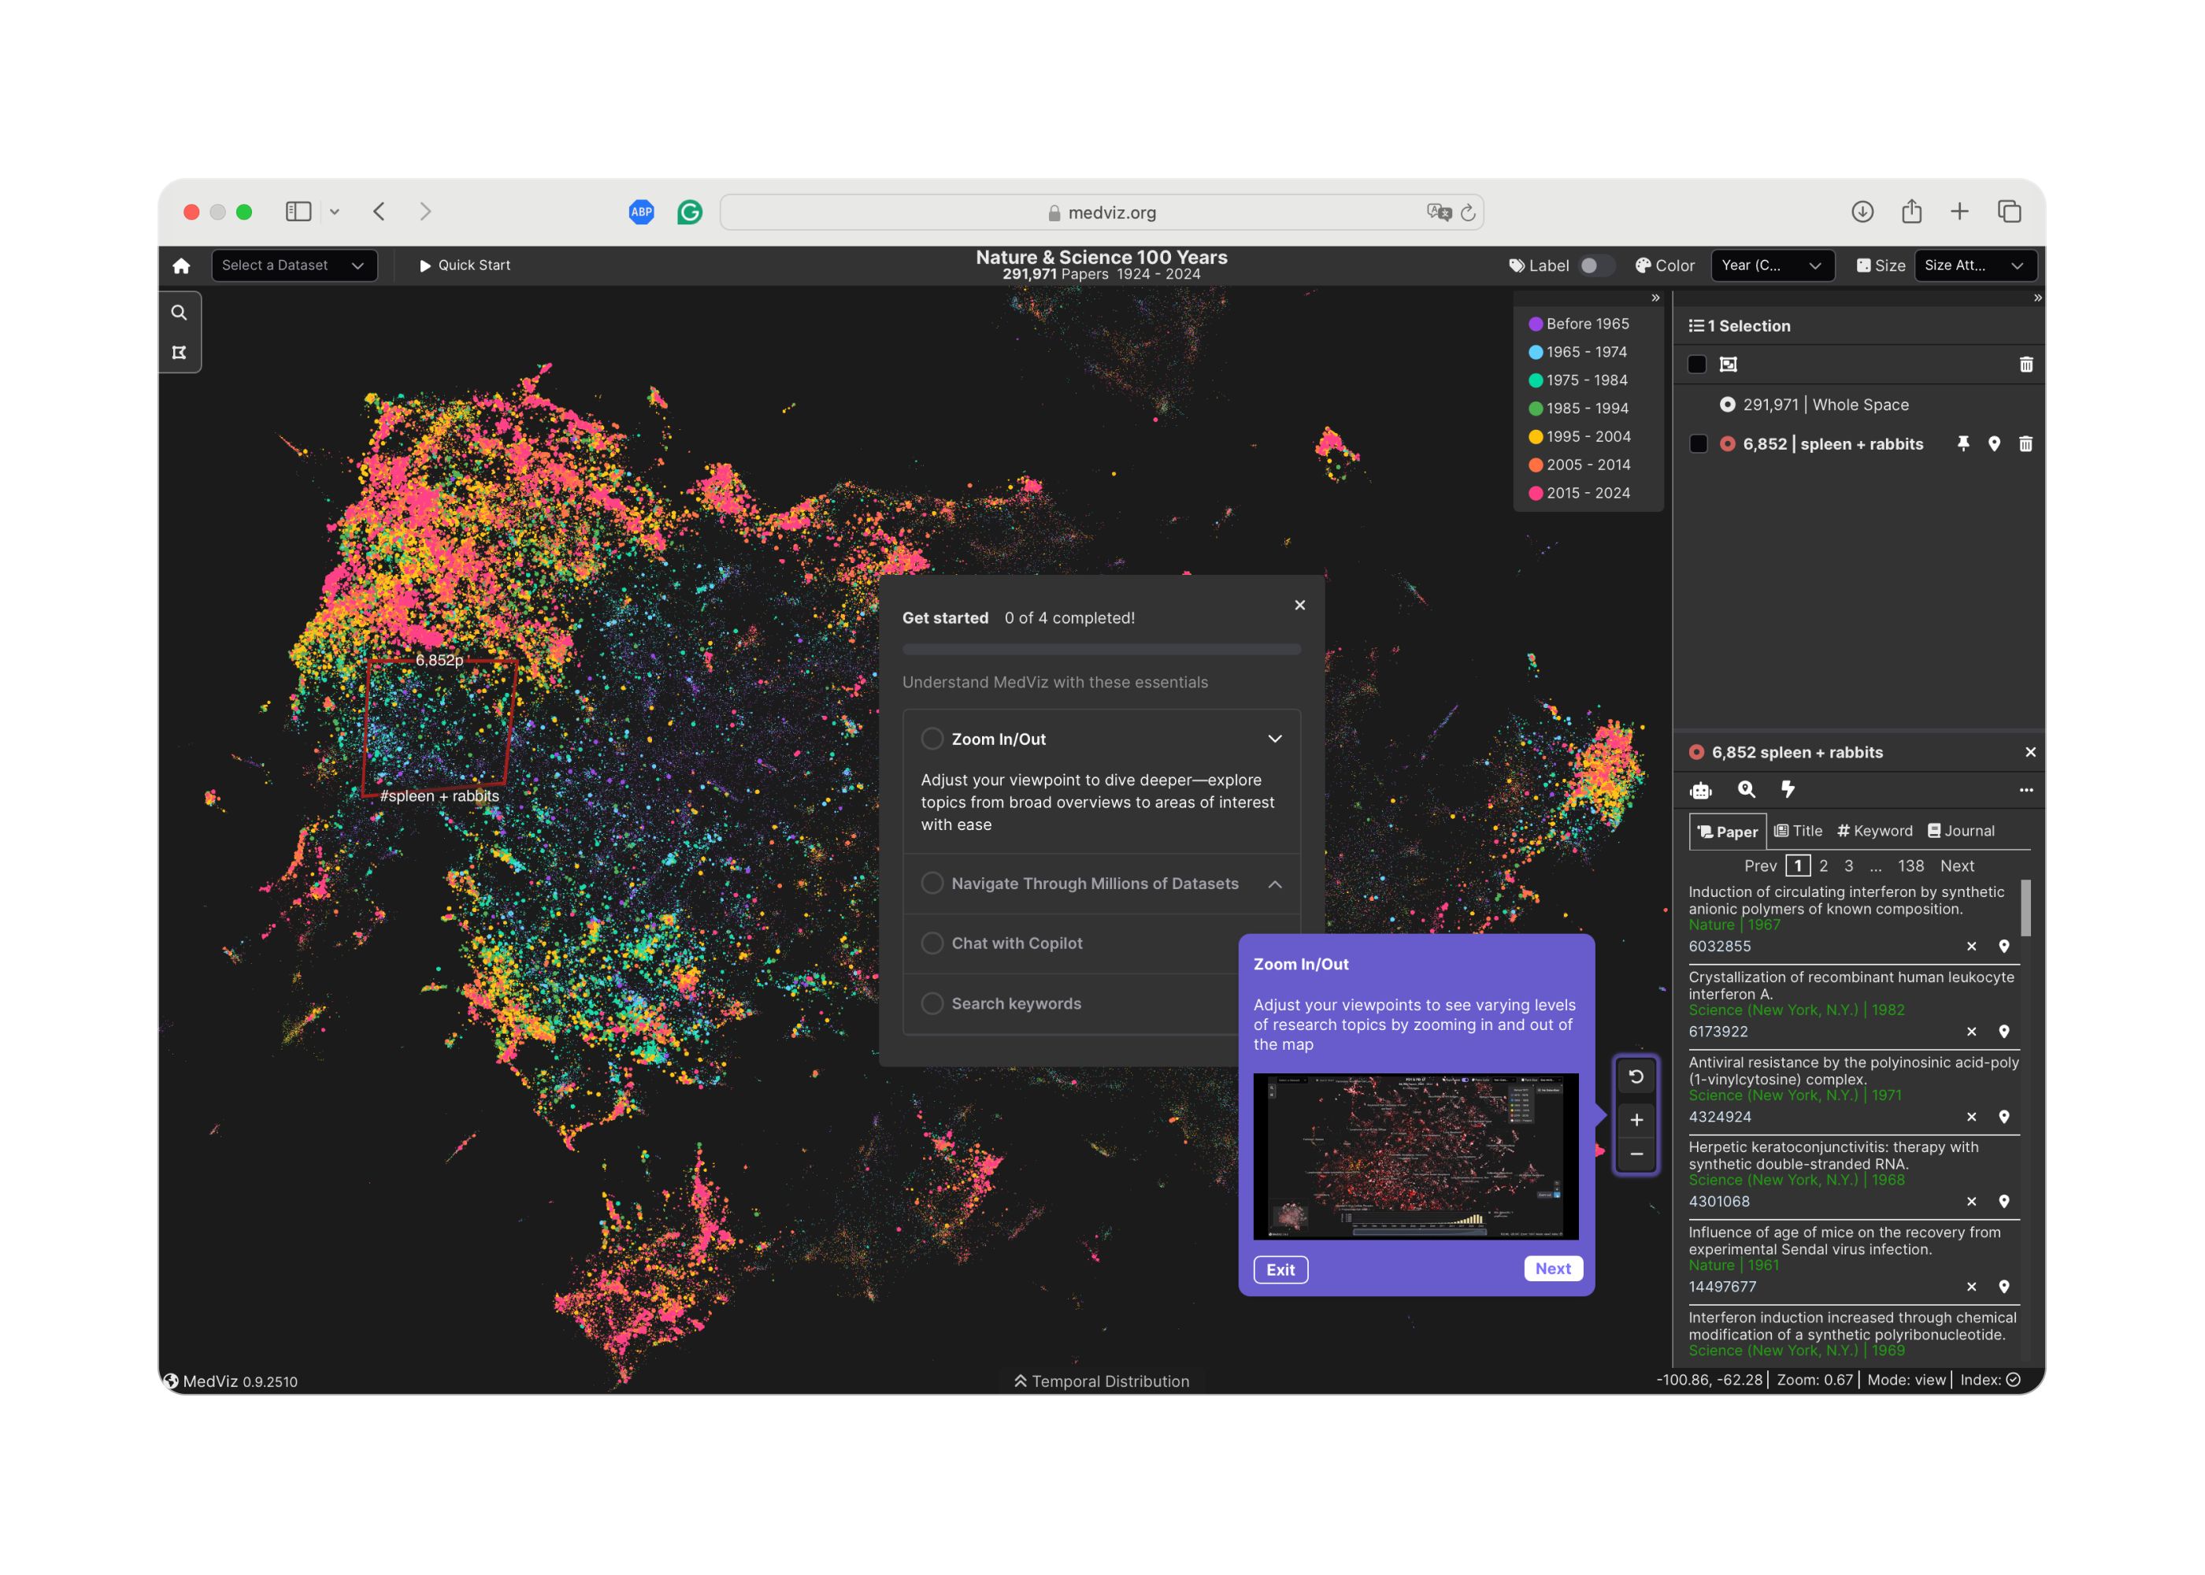Reset map view with rotate arrow

pyautogui.click(x=1636, y=1077)
